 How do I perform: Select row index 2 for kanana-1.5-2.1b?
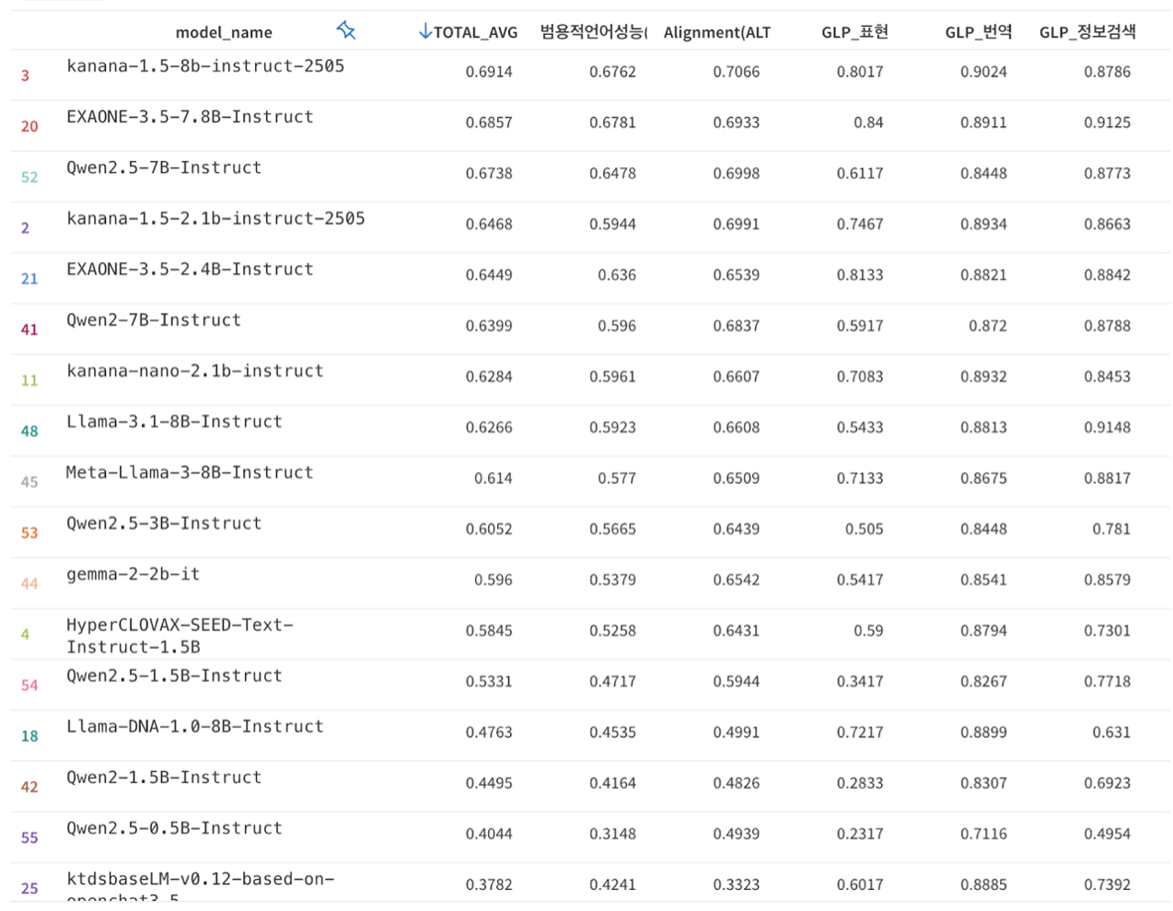point(25,227)
